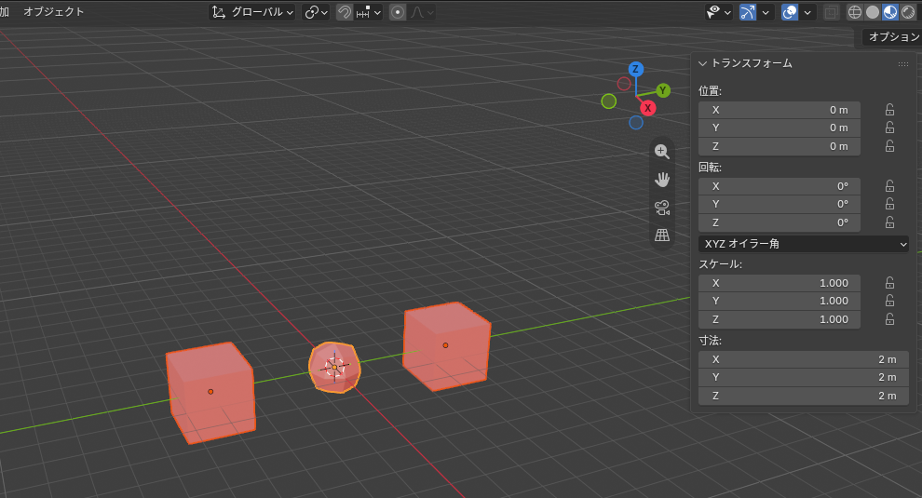This screenshot has height=498, width=922.
Task: Click the スケール Z field
Action: pos(780,320)
